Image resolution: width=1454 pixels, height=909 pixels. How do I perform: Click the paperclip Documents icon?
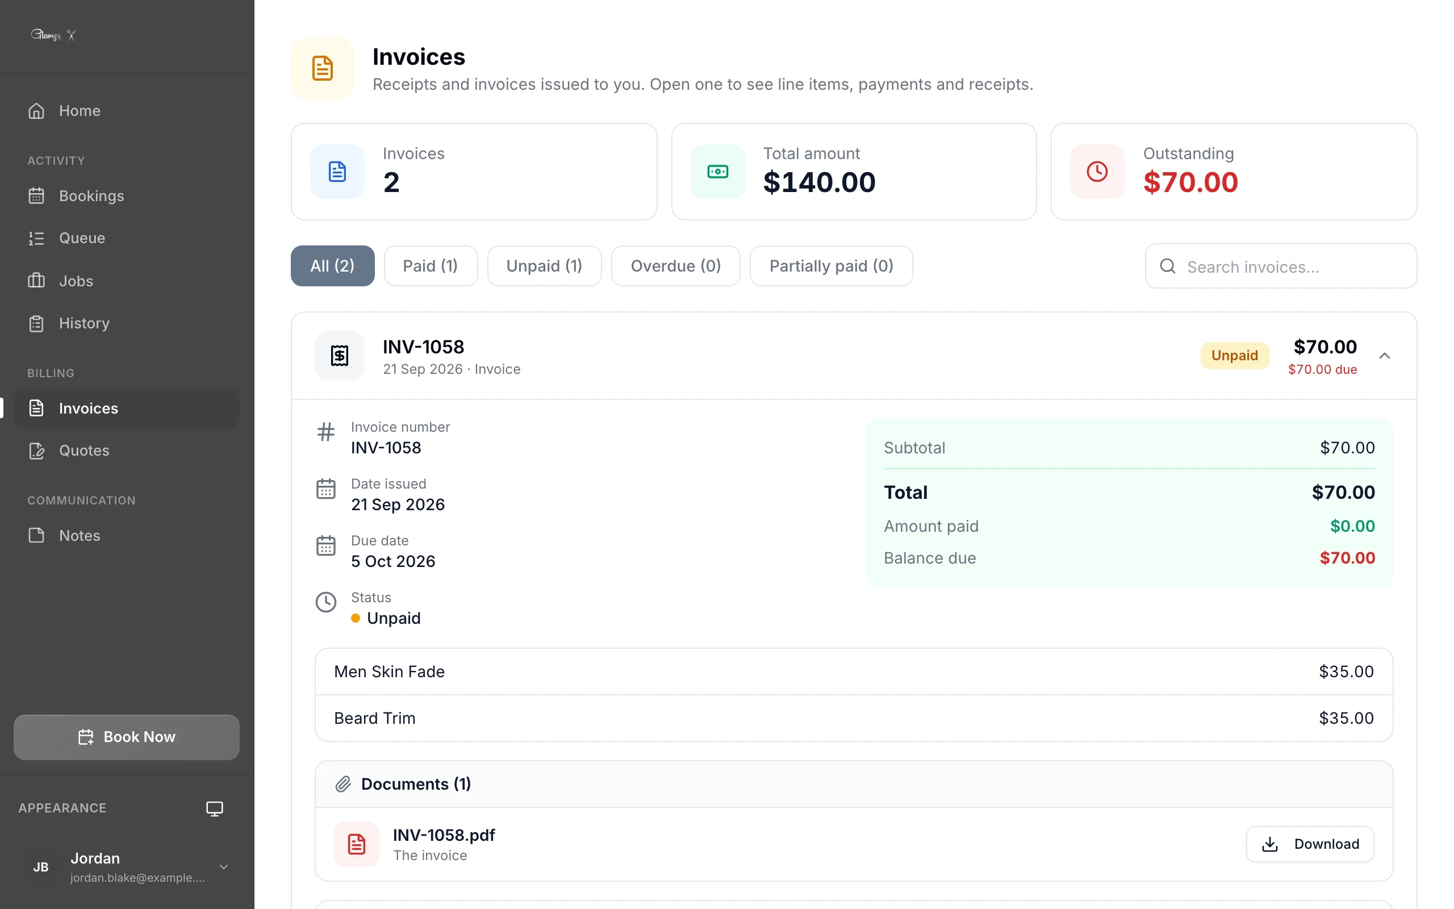[343, 784]
